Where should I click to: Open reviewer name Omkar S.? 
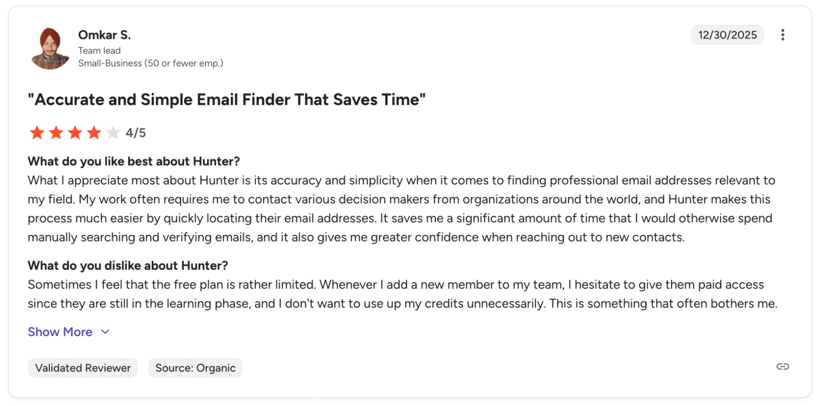click(x=104, y=35)
